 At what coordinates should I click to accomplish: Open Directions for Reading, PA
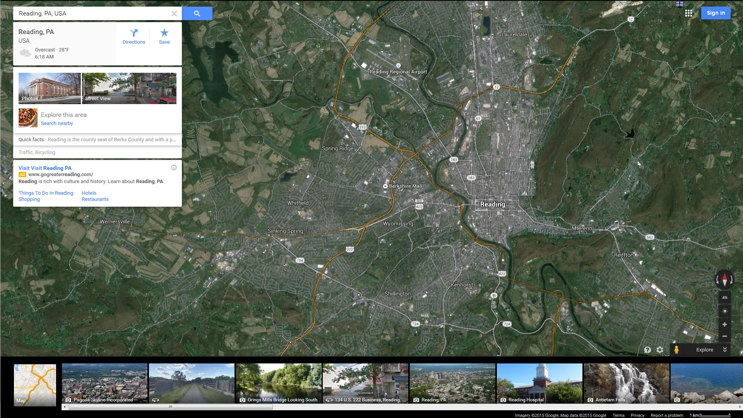tap(134, 36)
